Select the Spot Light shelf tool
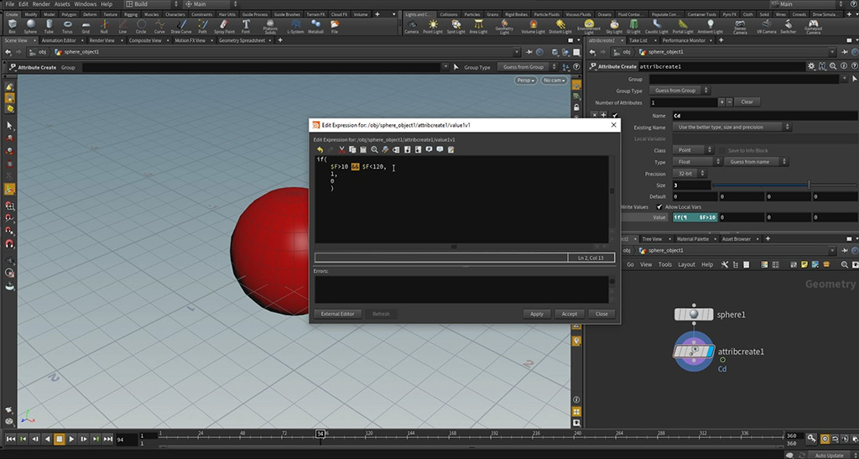The width and height of the screenshot is (859, 459). pos(454,26)
